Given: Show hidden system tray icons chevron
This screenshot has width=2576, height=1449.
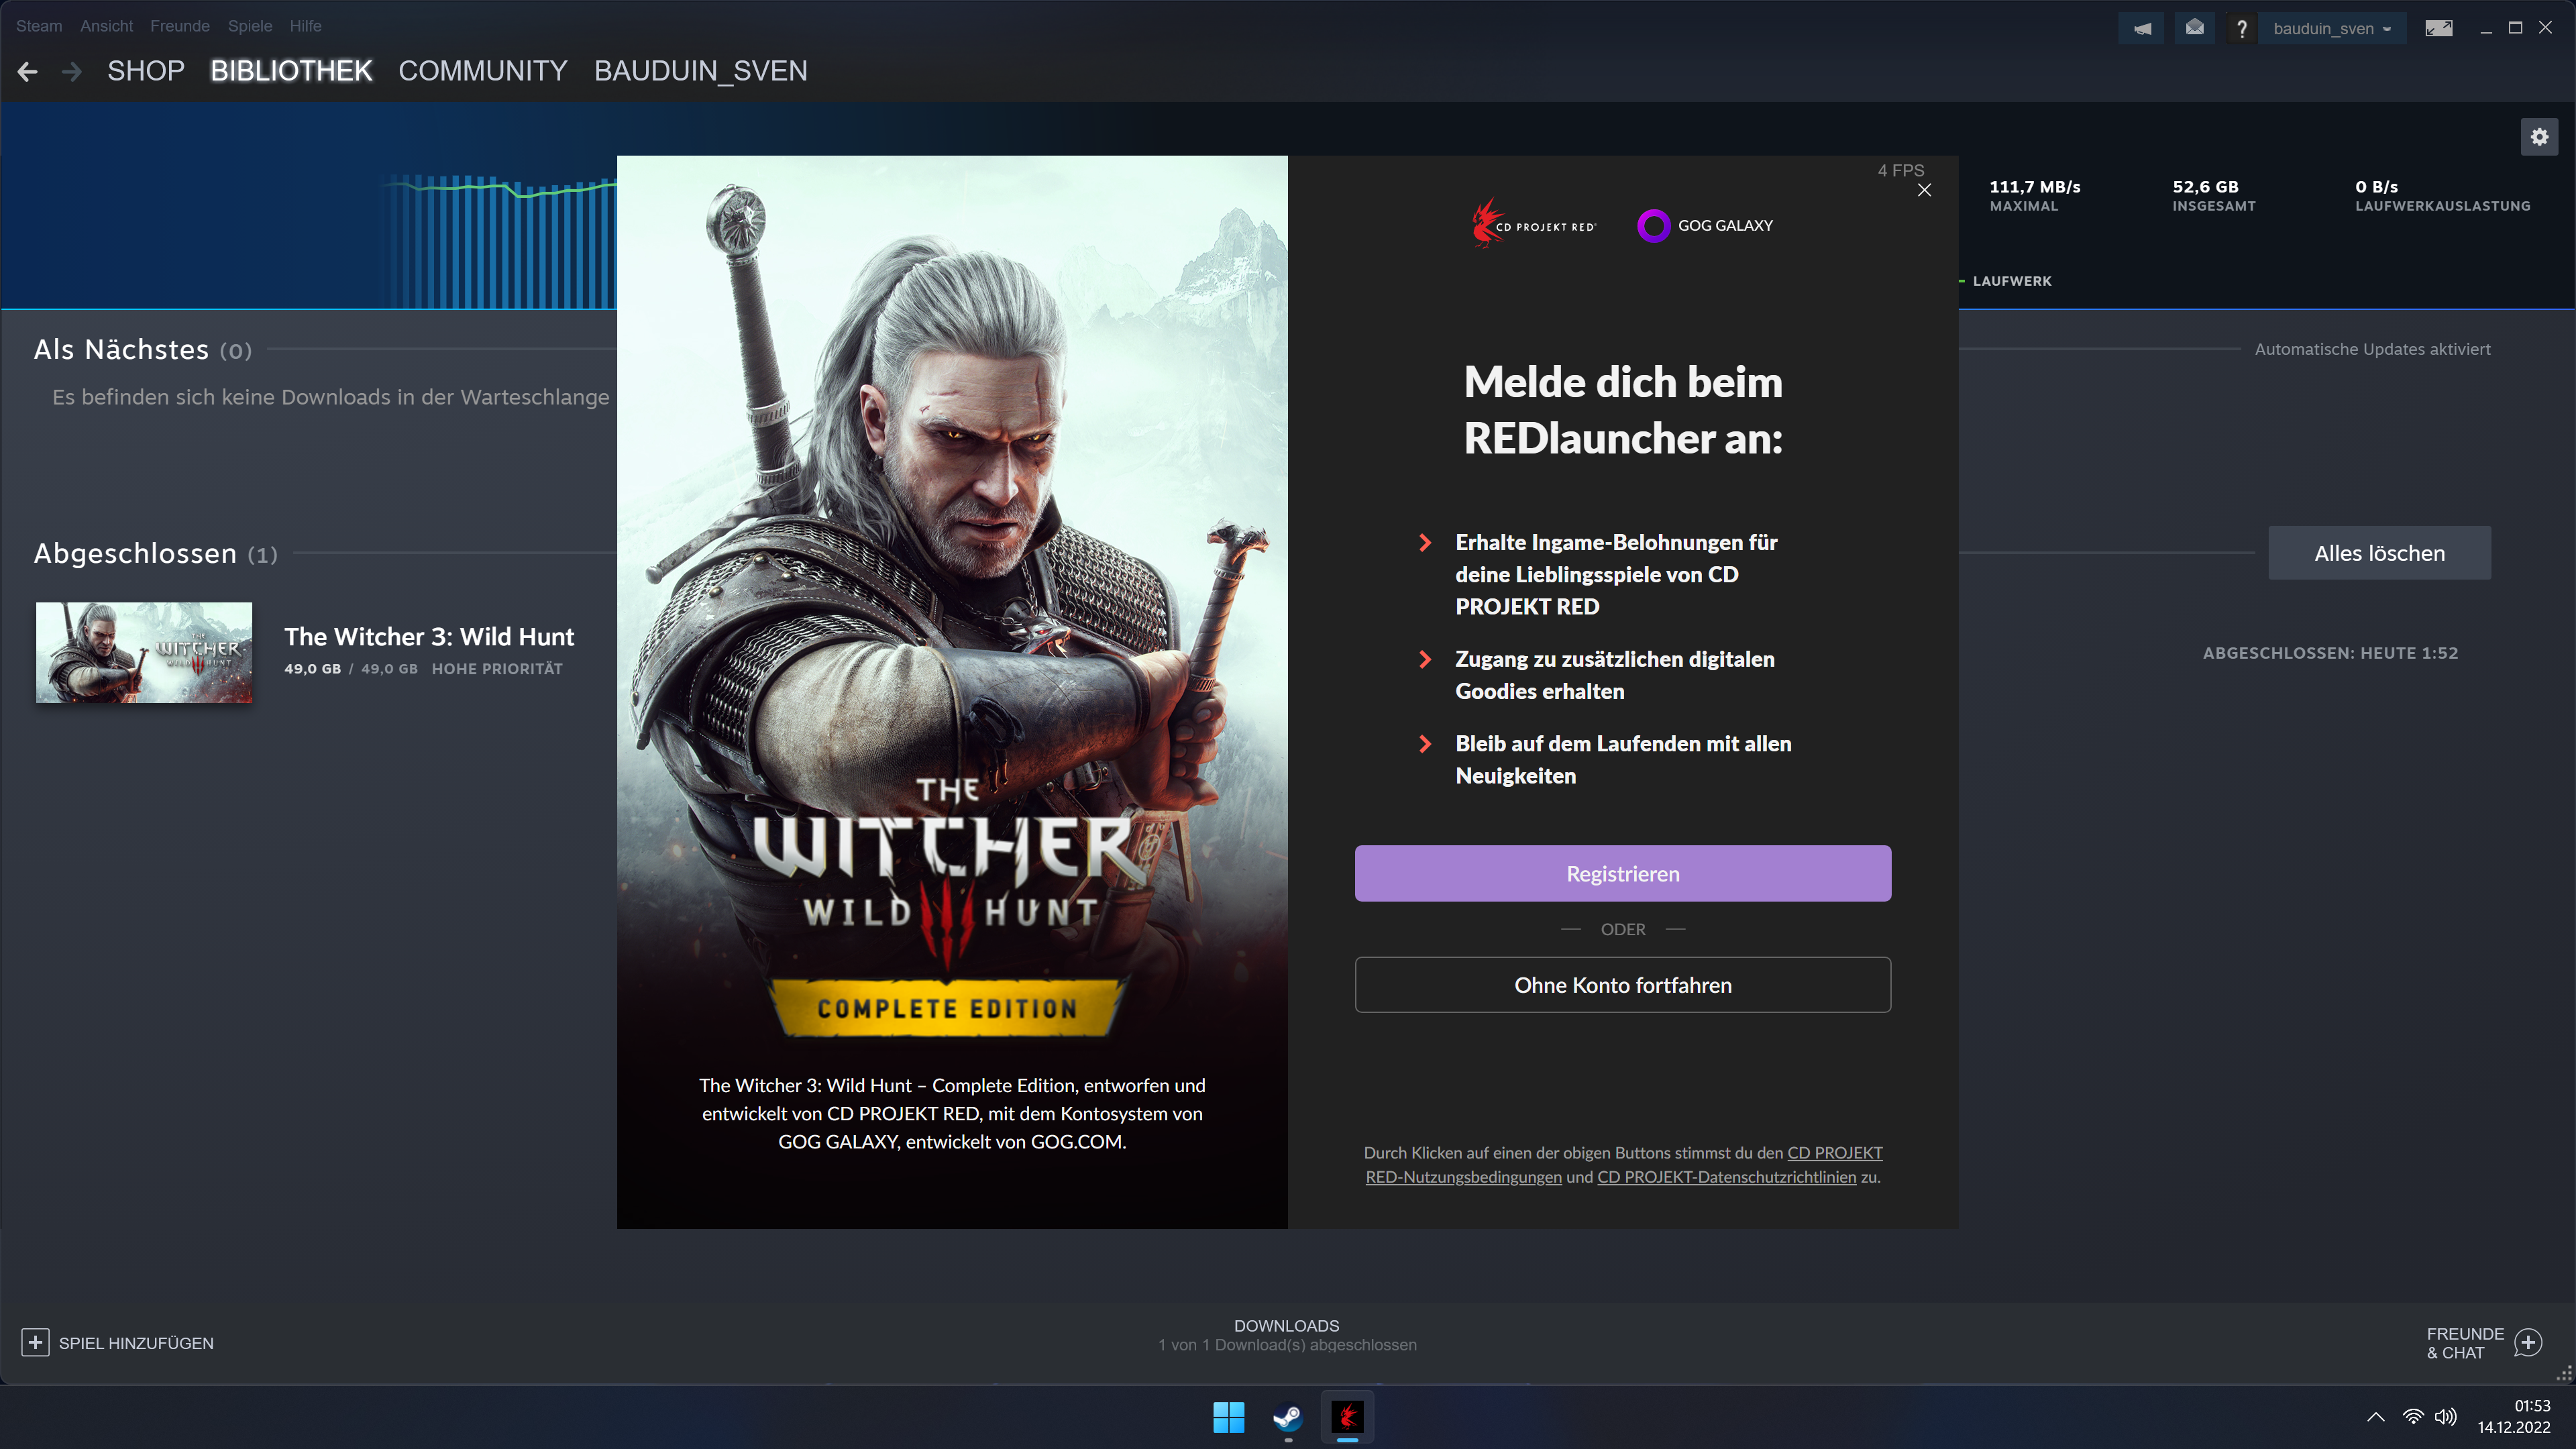Looking at the screenshot, I should pos(2375,1416).
